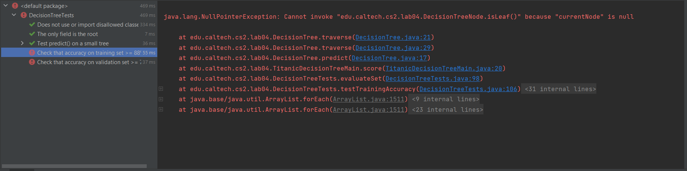This screenshot has width=687, height=171.
Task: Jump to DecisionTree.java:17 in the predict frame
Action: [389, 58]
